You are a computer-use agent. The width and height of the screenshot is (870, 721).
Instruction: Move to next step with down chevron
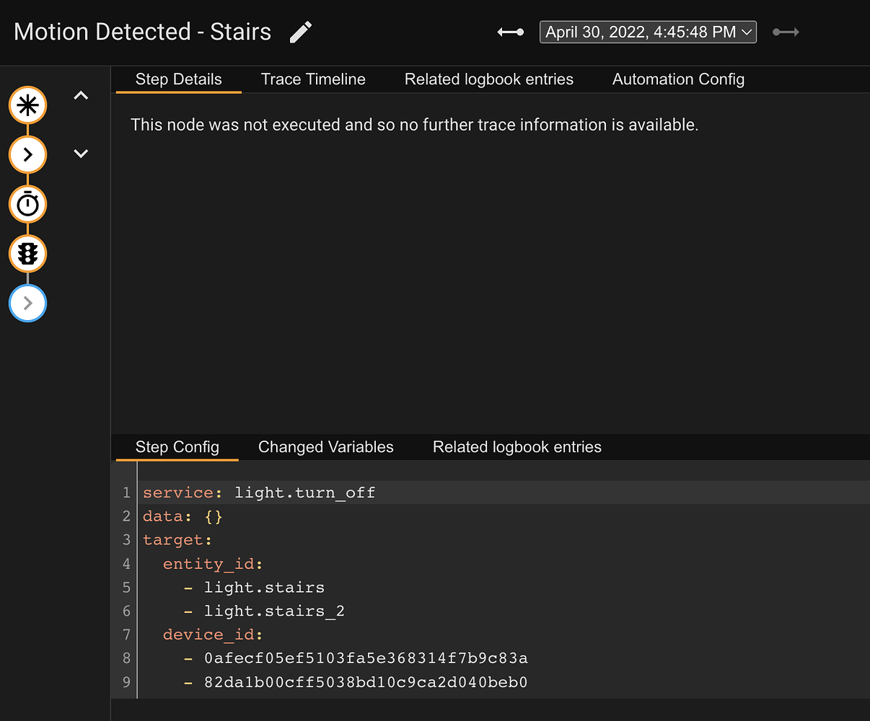(x=81, y=153)
